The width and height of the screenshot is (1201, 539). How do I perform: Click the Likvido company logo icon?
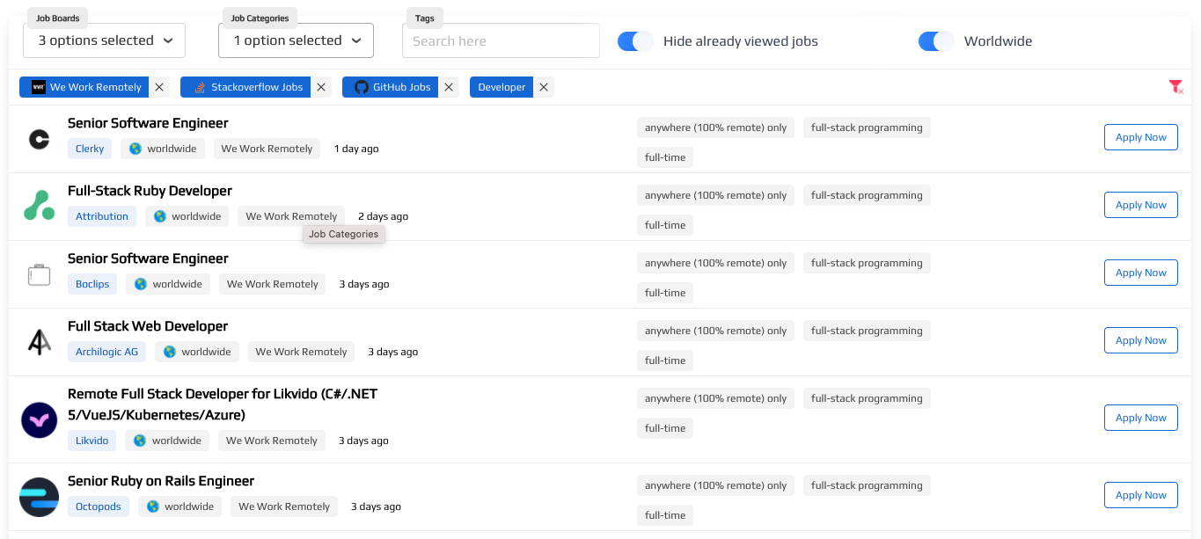tap(39, 419)
